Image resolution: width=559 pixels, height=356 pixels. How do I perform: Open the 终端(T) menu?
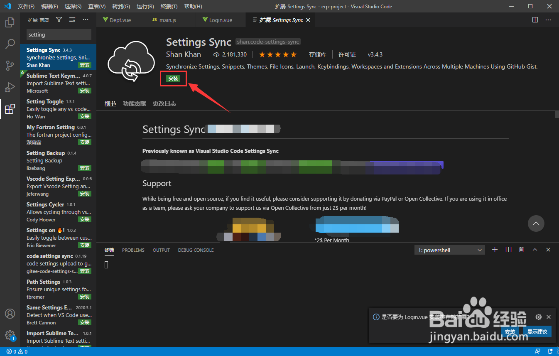coord(169,6)
